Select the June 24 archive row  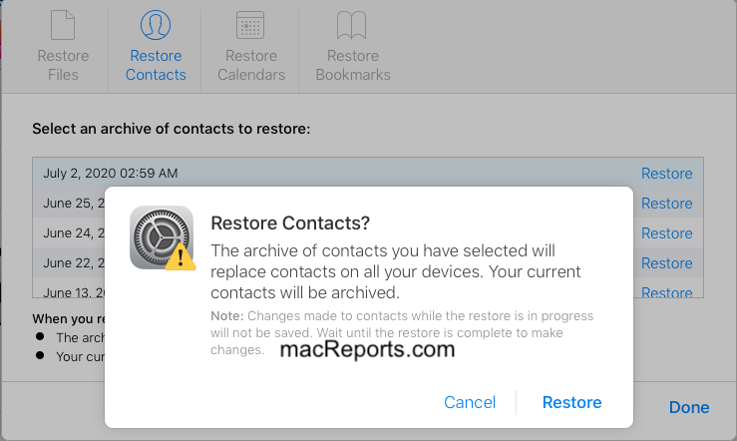click(368, 233)
